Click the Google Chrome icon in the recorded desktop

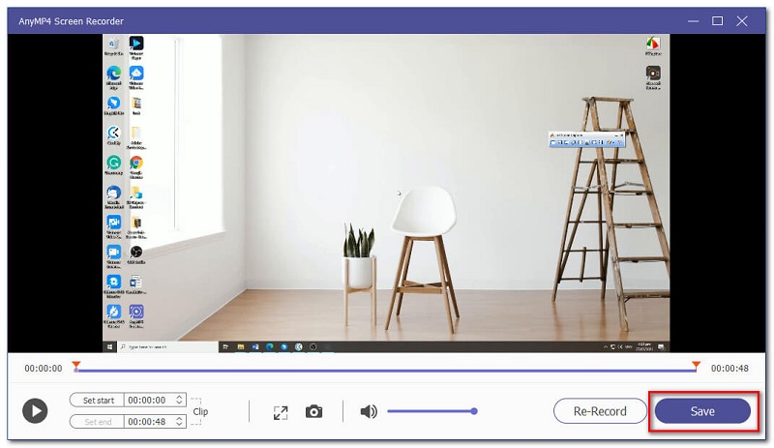136,167
